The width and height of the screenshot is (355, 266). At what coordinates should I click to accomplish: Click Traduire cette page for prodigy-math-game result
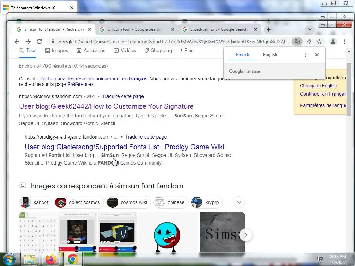click(146, 137)
